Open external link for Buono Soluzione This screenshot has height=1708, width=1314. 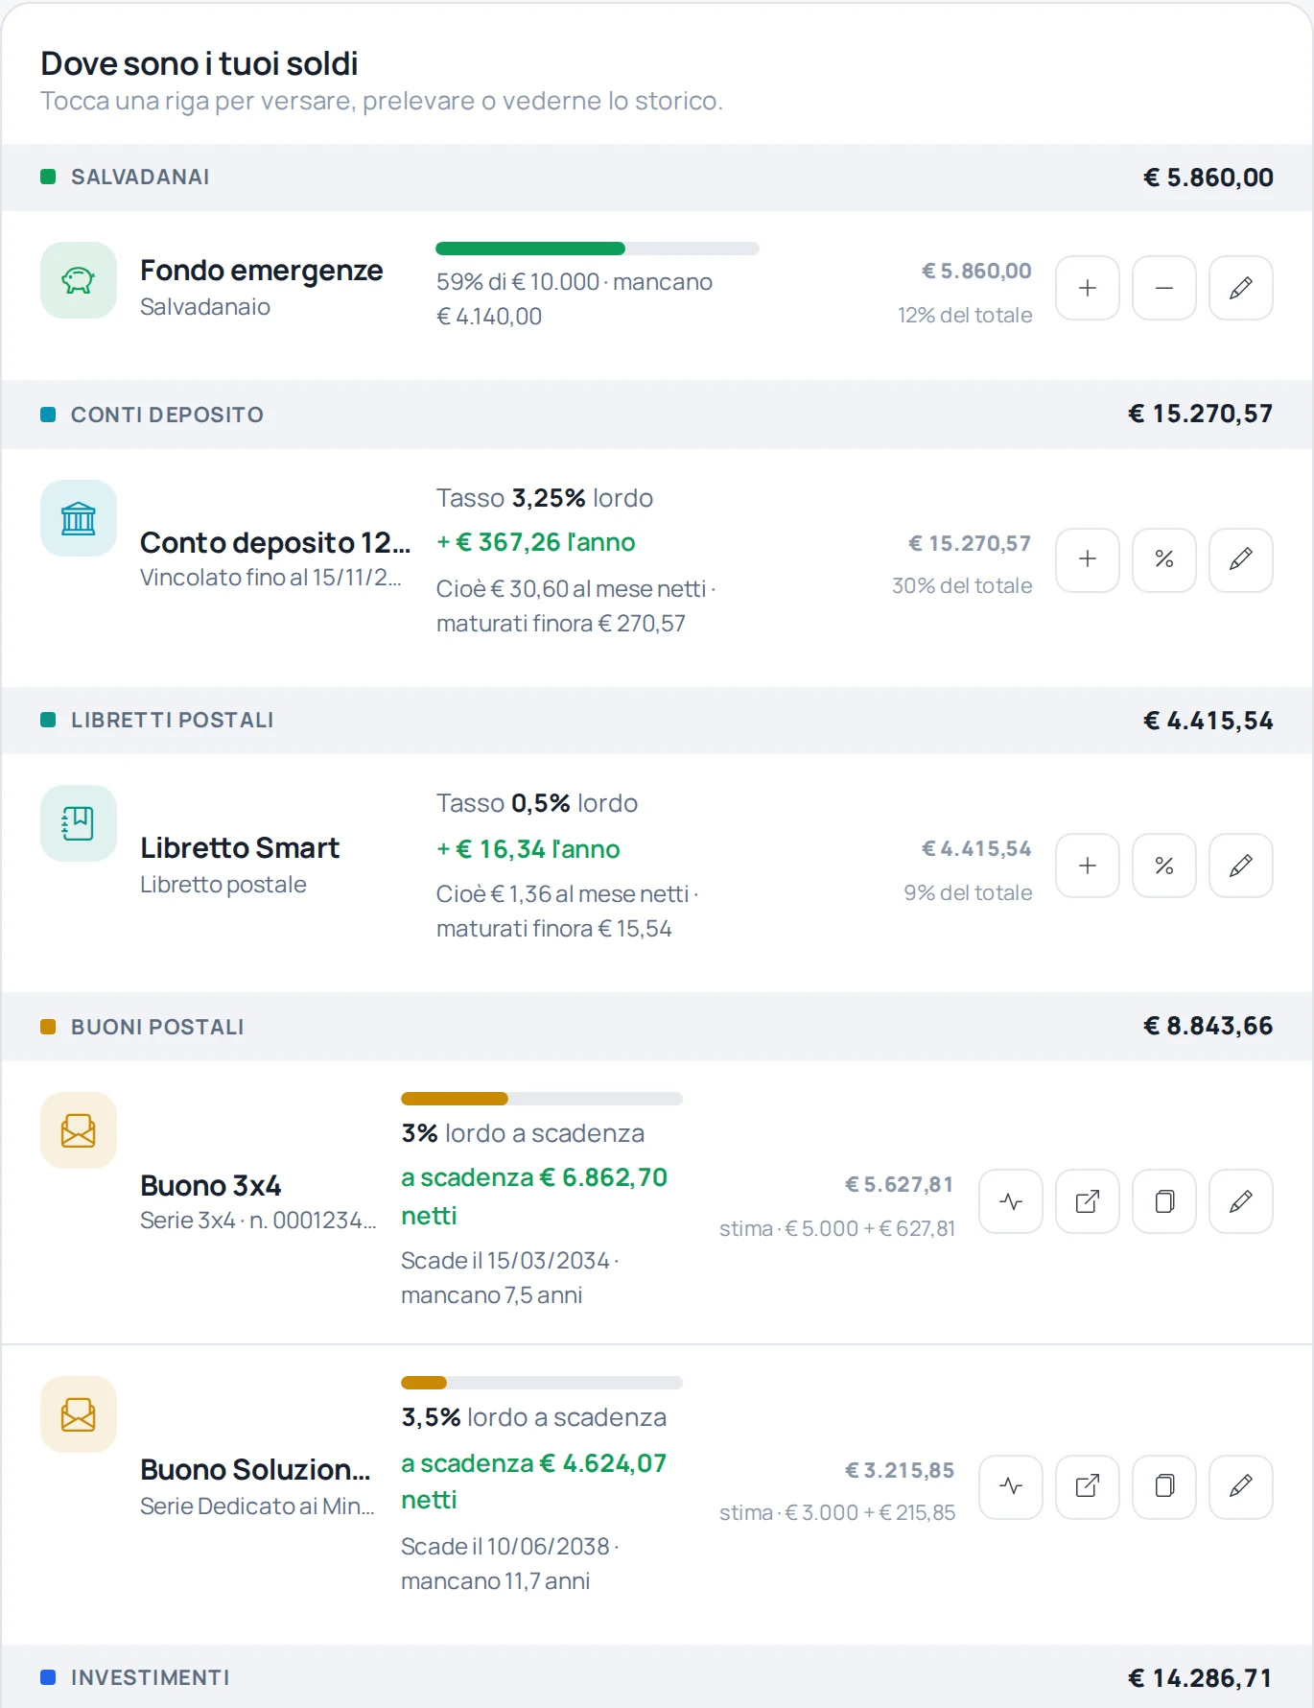[x=1088, y=1486]
